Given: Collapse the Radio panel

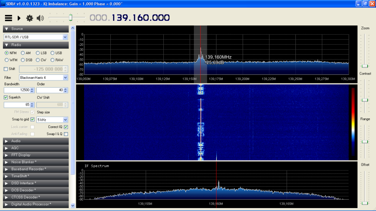Looking at the screenshot, I should [36, 45].
